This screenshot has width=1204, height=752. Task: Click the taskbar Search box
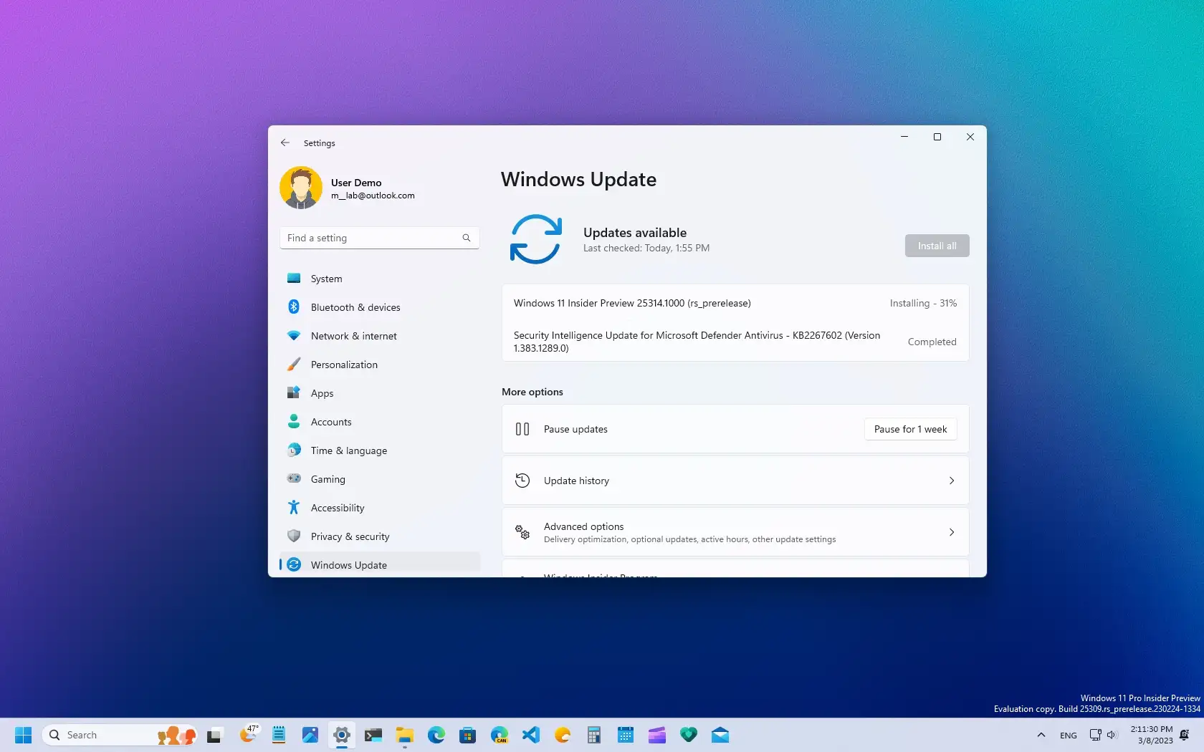[x=119, y=735]
